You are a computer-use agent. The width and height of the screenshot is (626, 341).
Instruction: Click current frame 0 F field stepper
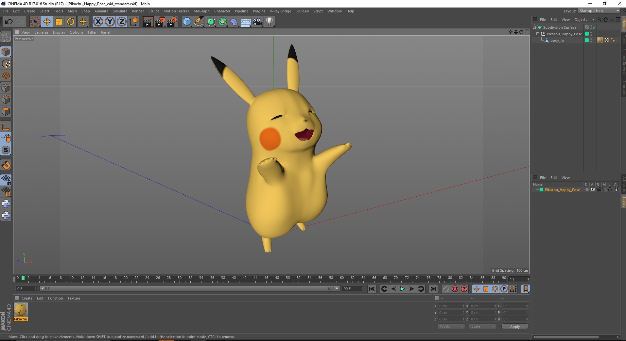[x=35, y=289]
